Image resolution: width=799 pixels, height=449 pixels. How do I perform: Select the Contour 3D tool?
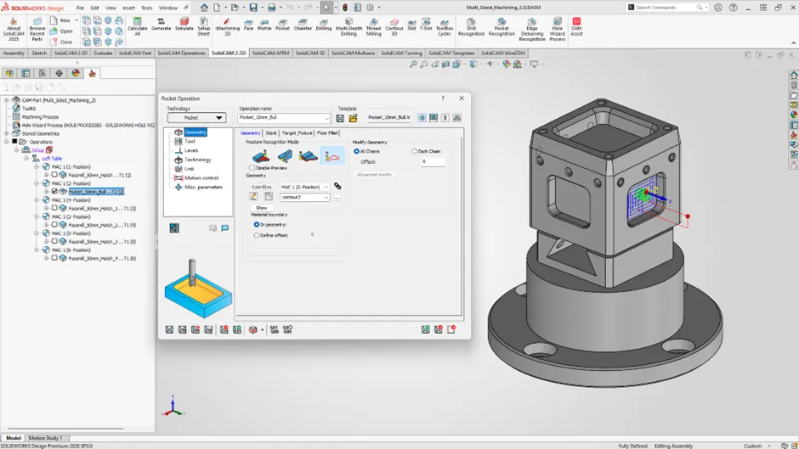click(394, 26)
